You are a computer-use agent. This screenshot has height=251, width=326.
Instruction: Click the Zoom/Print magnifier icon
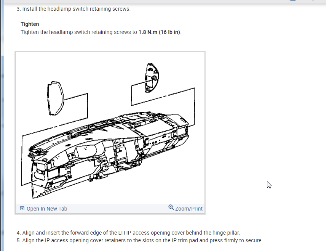[171, 207]
